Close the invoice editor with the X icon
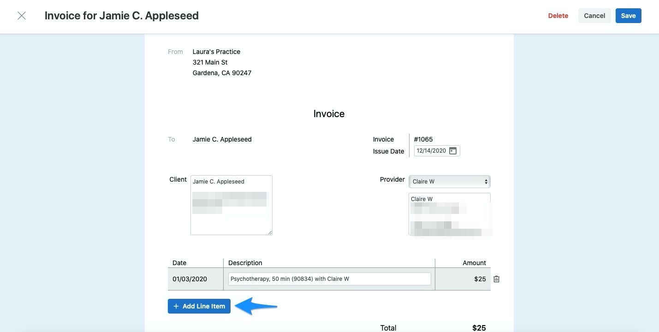Screen dimensions: 659x332 pos(21,15)
